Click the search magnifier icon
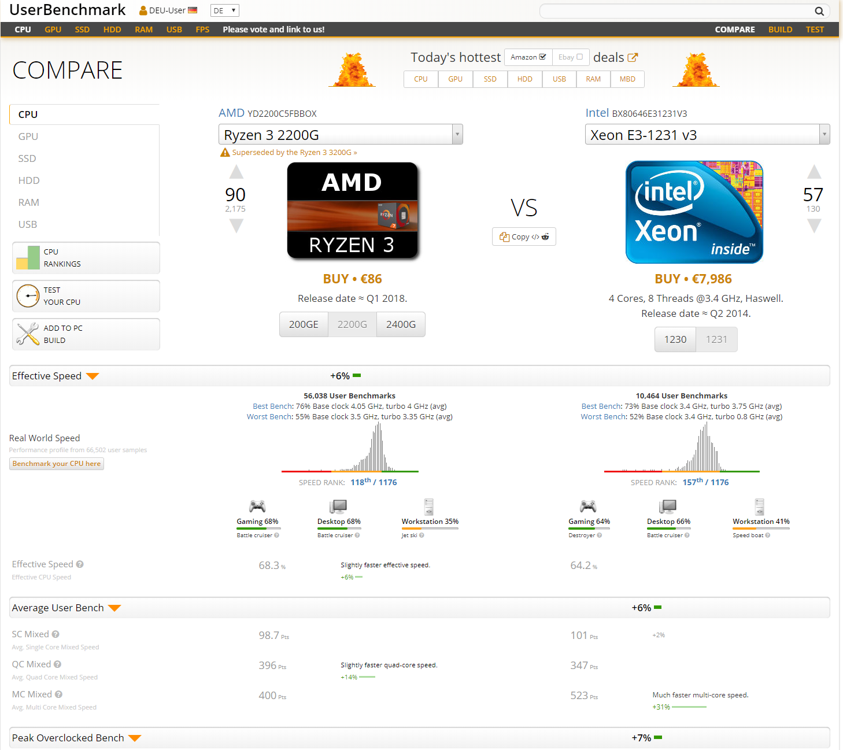This screenshot has width=843, height=750. point(819,11)
